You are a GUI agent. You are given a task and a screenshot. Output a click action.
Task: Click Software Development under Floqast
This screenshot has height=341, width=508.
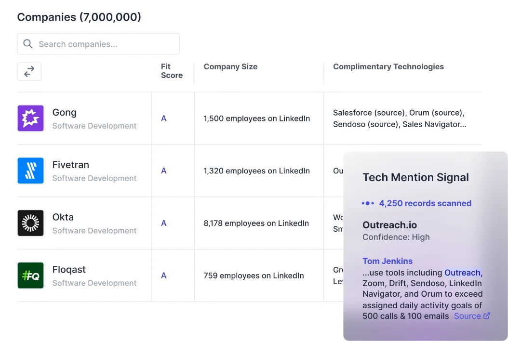coord(94,283)
